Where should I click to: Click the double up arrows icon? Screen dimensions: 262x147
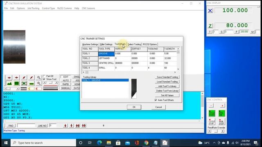pos(77,125)
